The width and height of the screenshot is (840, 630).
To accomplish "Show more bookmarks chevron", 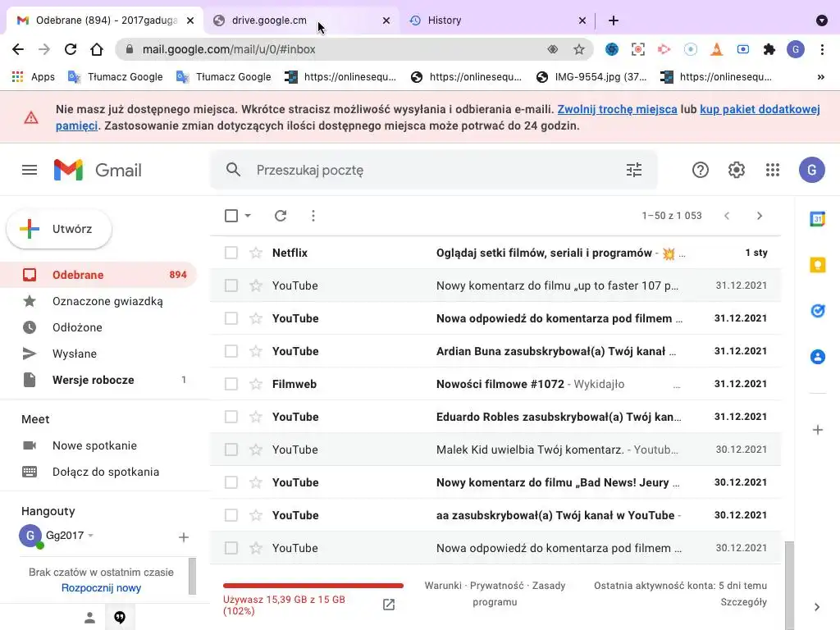I will (x=820, y=77).
